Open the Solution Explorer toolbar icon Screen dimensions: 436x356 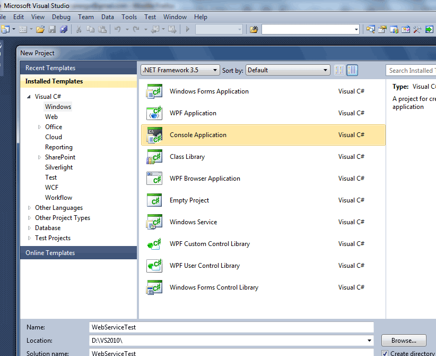tap(370, 29)
